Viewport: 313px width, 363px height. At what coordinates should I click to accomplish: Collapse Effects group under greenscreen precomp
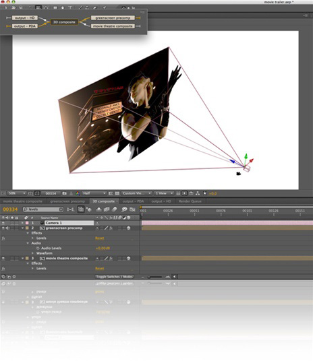tap(28, 233)
